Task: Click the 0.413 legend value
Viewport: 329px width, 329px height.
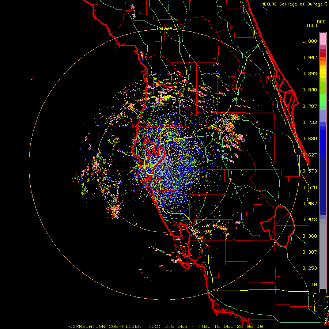Action: click(310, 220)
